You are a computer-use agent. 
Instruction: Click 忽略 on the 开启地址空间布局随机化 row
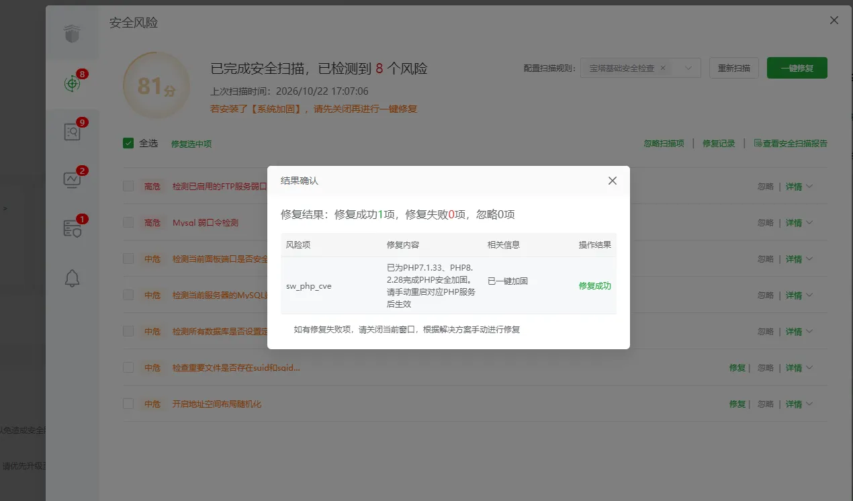(x=766, y=404)
